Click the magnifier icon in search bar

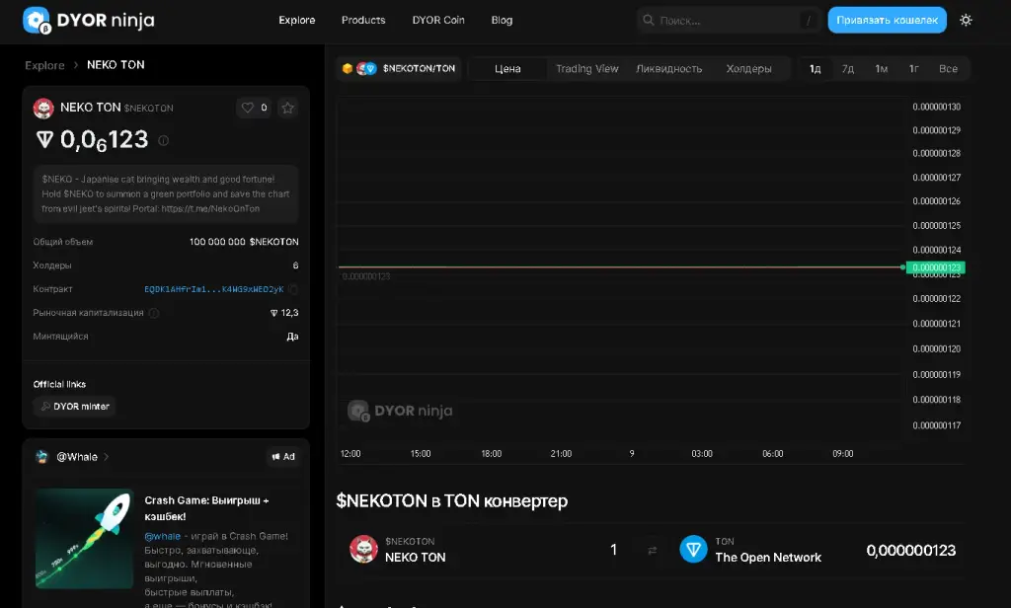648,20
